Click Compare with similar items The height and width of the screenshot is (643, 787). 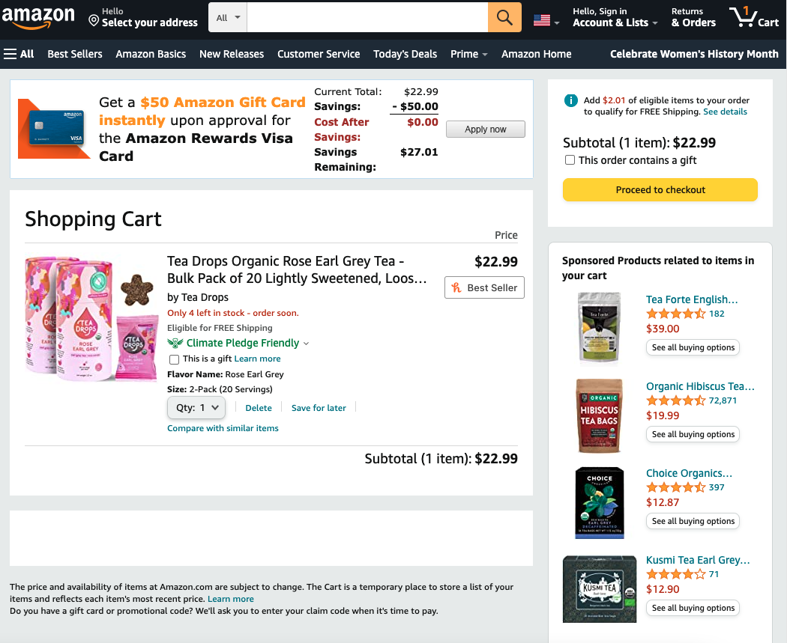[x=223, y=428]
